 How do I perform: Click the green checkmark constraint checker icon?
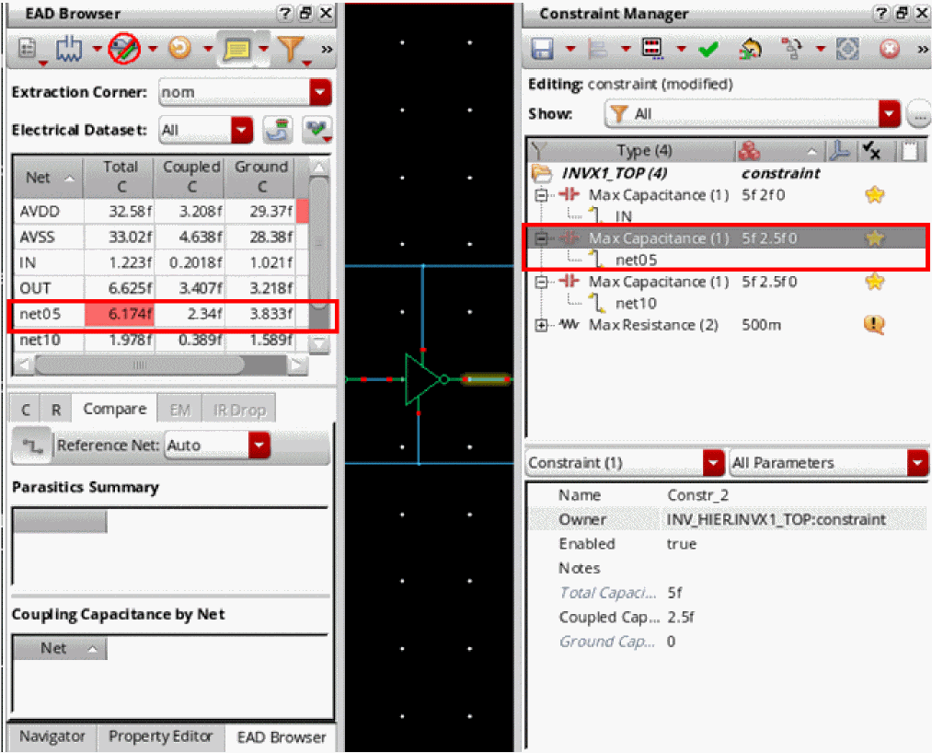tap(708, 50)
